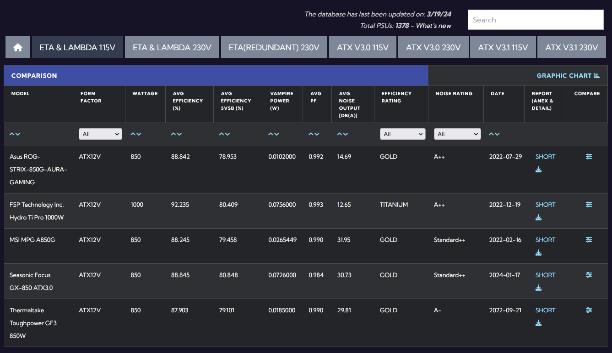The height and width of the screenshot is (353, 612).
Task: Switch to ETA(REDUNDANT) 230V tab
Action: 274,47
